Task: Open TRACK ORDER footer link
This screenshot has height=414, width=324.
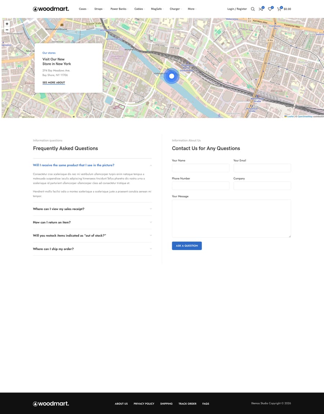Action: coord(188,404)
